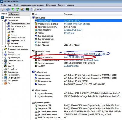Open the Microsoft Windows 7 Ultimate link

(x=77, y=24)
